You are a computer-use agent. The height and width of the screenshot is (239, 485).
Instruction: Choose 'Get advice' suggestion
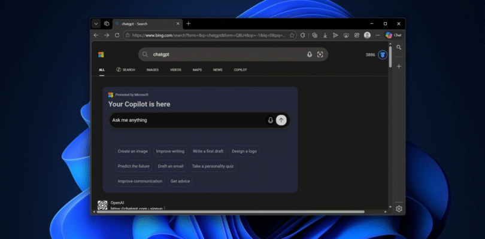(180, 181)
